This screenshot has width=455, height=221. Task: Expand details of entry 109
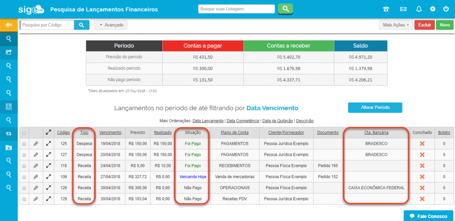49,177
